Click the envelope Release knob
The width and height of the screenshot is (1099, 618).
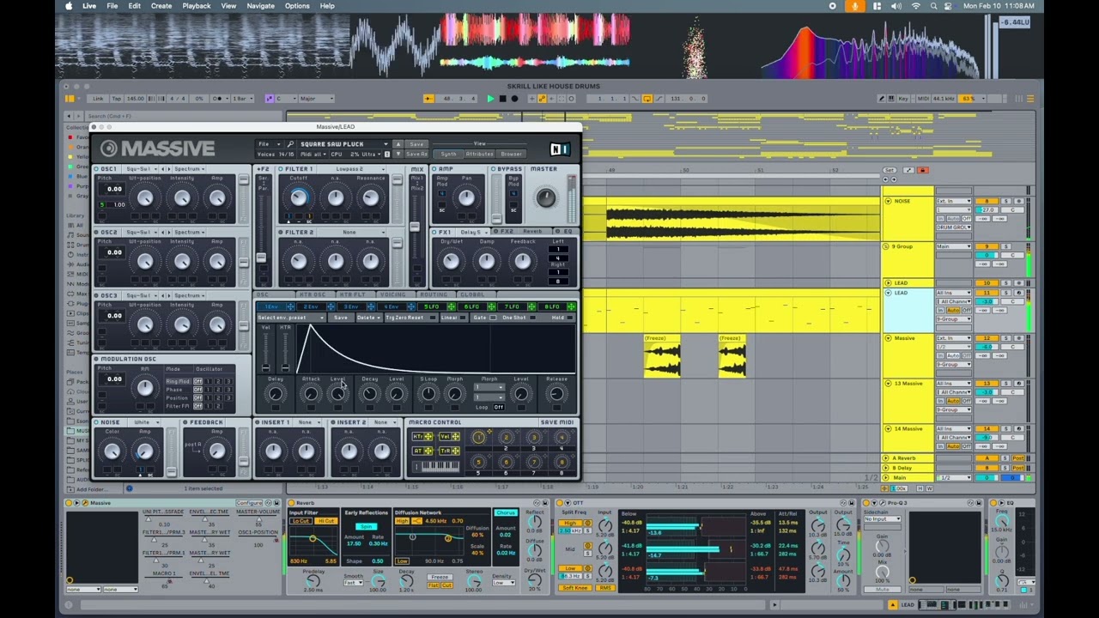(556, 395)
